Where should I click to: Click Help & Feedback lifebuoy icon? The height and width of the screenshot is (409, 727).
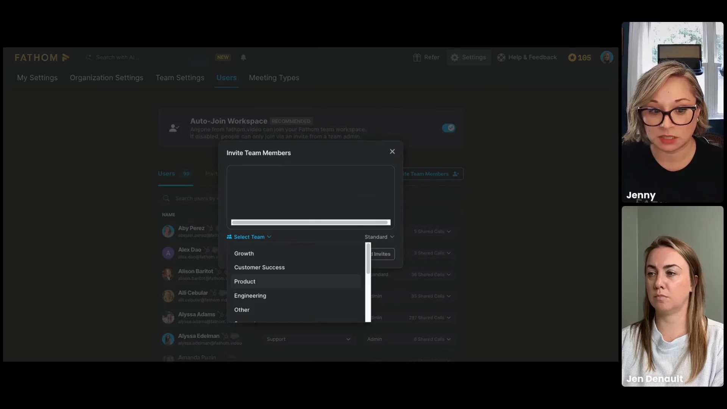click(501, 58)
